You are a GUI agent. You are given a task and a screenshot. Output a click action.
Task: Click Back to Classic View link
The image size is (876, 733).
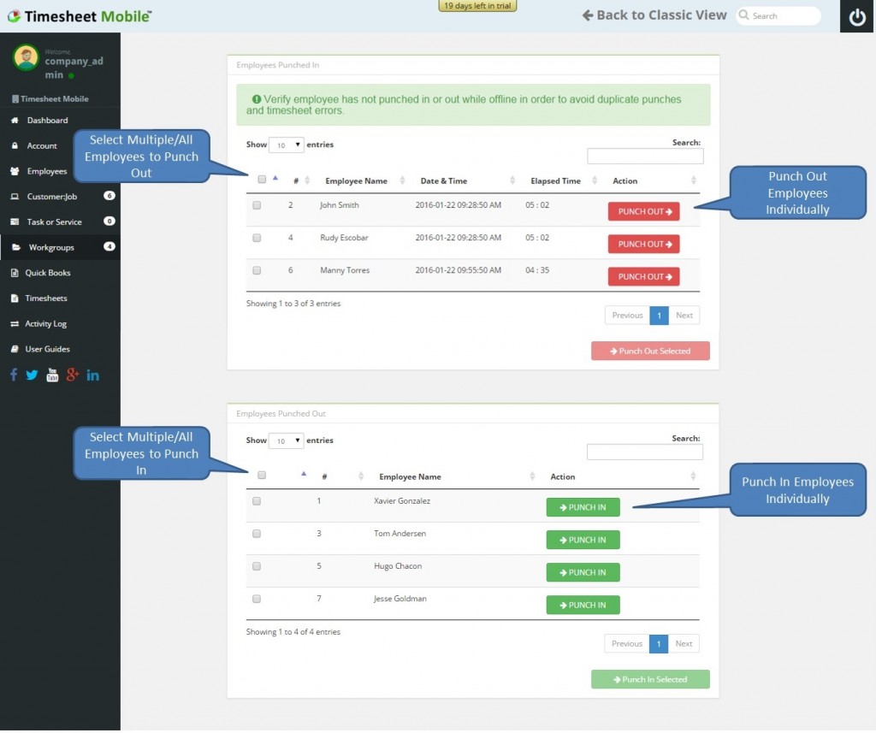point(654,15)
